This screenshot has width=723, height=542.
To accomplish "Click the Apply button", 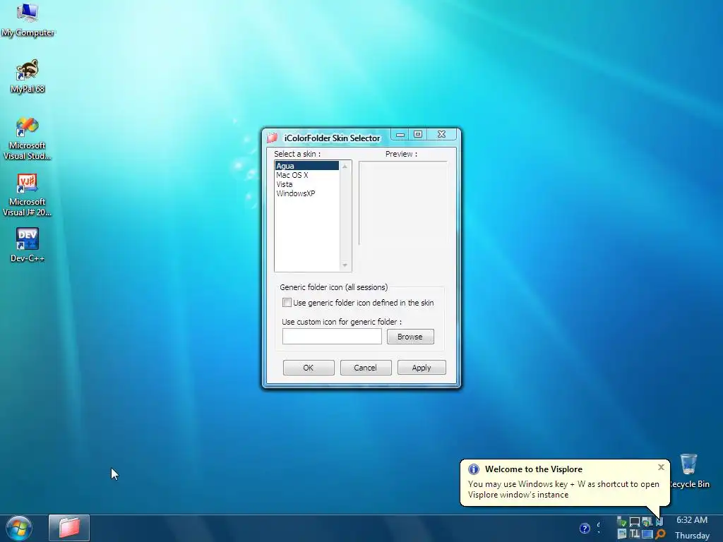I will coord(422,368).
